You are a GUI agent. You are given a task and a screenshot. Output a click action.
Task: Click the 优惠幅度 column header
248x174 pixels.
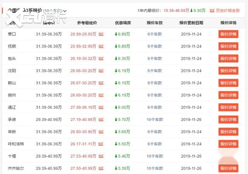123,23
